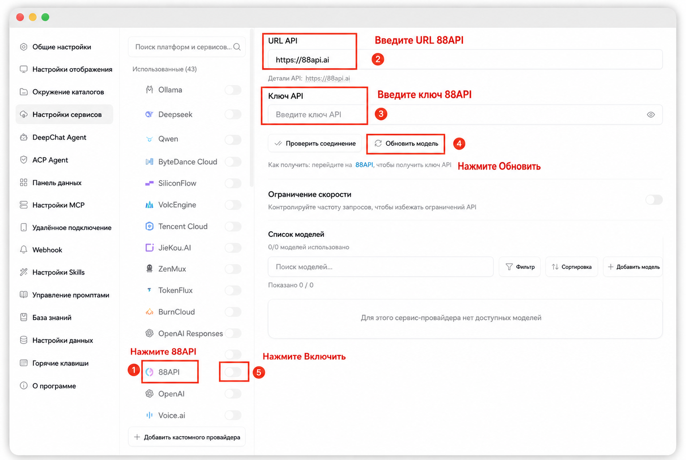
Task: Show the API key with eye icon
Action: click(651, 115)
